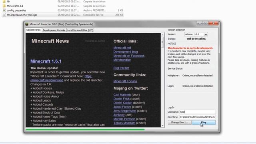This screenshot has width=256, height=144.
Task: Click the red early development notice text
Action: coord(190,48)
